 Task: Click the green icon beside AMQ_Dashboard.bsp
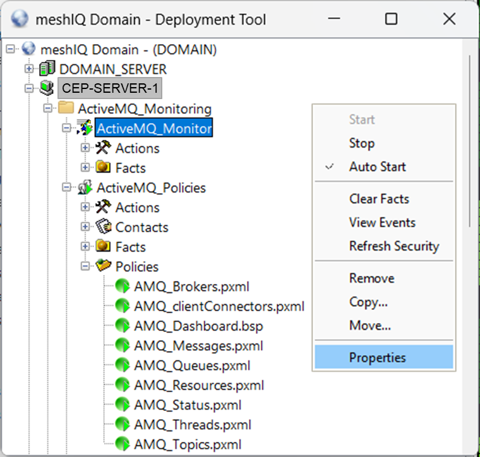(123, 326)
